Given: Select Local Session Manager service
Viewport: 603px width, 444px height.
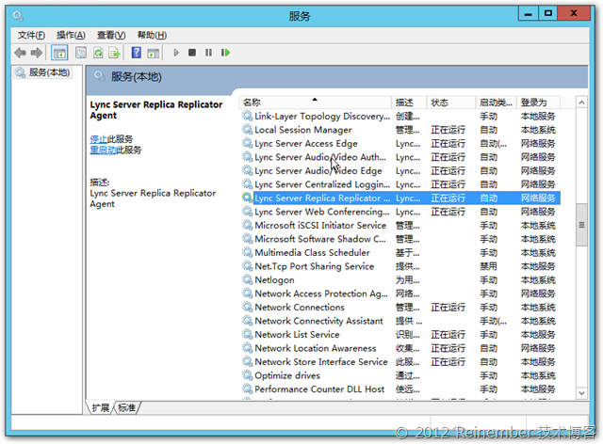Looking at the screenshot, I should (400, 130).
